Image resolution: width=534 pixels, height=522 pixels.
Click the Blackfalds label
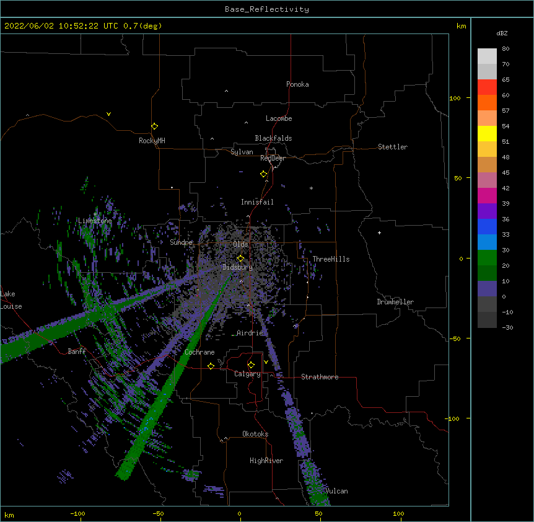pyautogui.click(x=273, y=138)
